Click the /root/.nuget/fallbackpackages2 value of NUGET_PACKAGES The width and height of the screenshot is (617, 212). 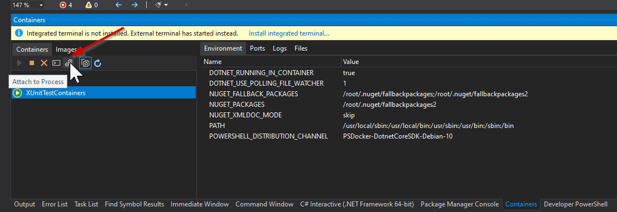point(390,105)
